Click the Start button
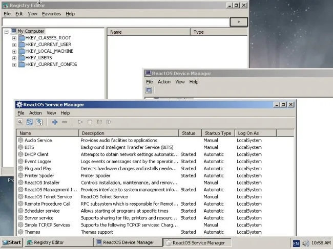Image resolution: width=333 pixels, height=249 pixels. coord(12,242)
